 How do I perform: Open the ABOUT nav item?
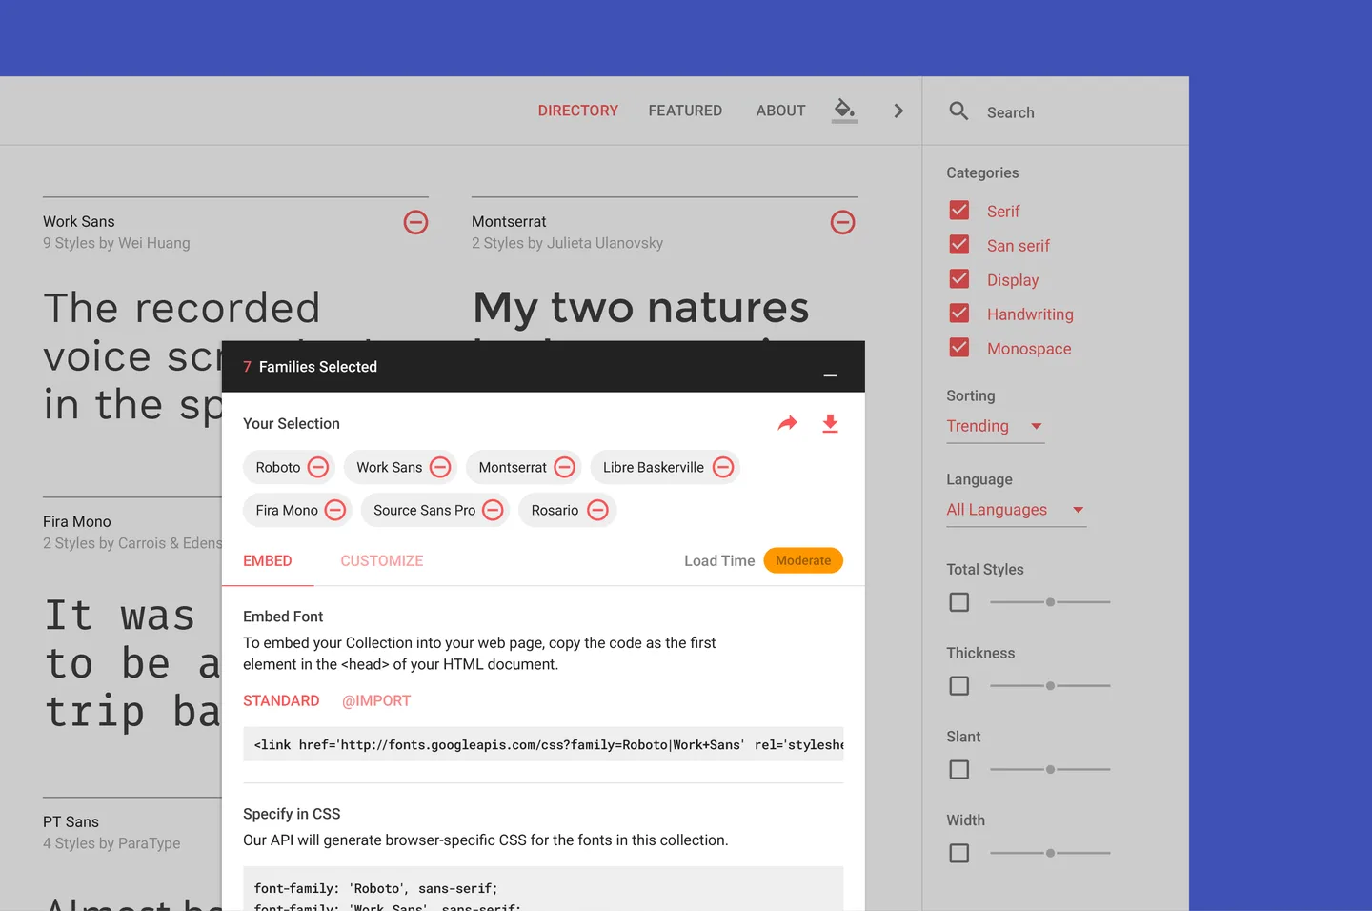[x=780, y=111]
